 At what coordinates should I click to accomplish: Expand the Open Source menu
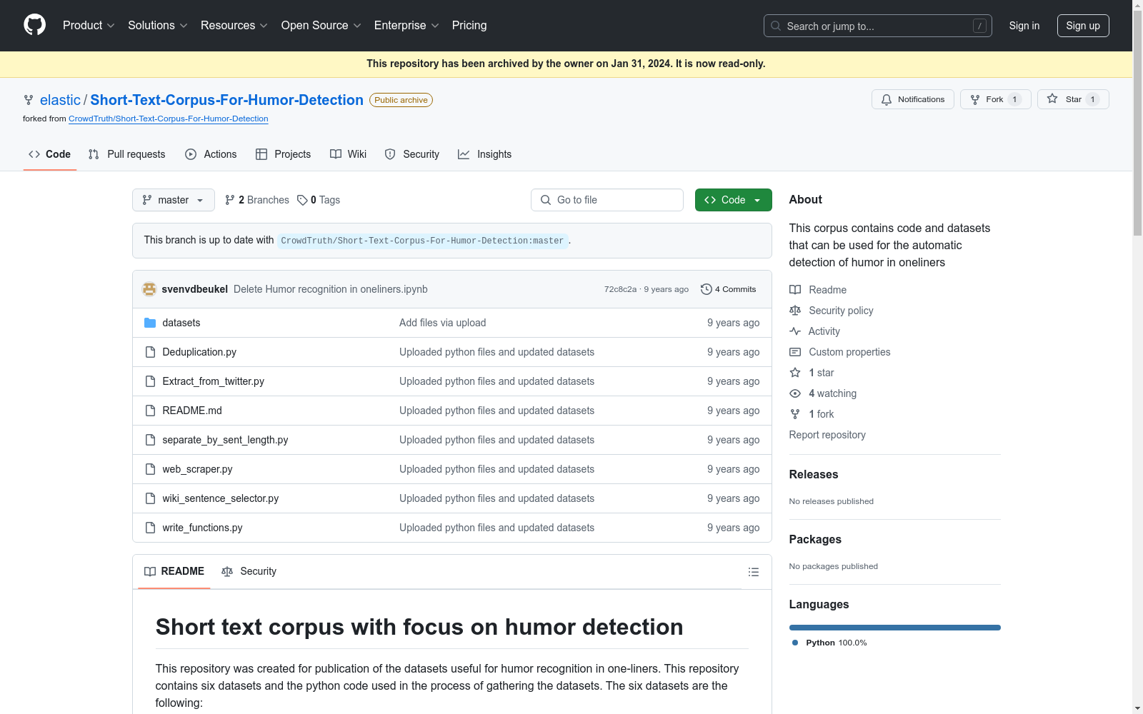pos(321,26)
